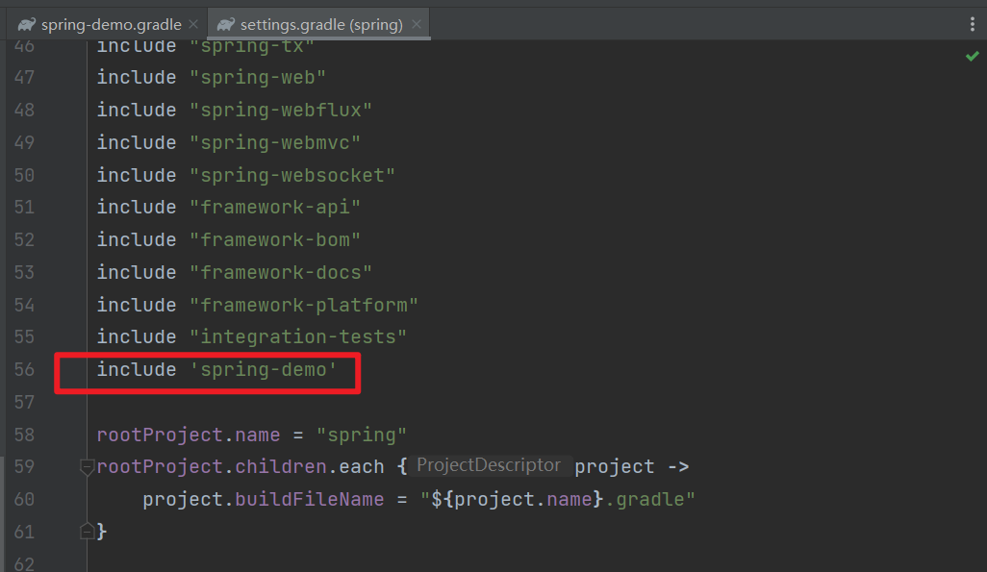
Task: Click the Gradle elephant icon on settings.gradle tab
Action: 226,24
